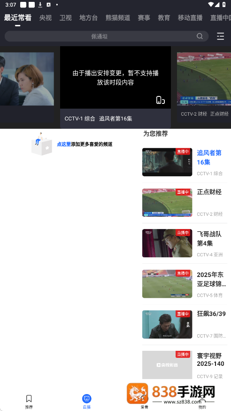Tap the cast-to-device icon on the player
Viewport: 231px width, 411px height.
161,100
